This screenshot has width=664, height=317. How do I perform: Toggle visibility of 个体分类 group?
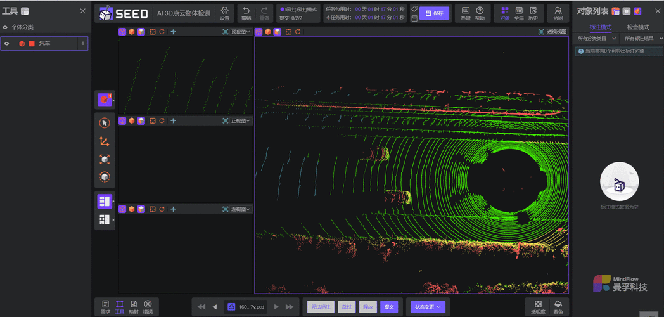(x=5, y=27)
